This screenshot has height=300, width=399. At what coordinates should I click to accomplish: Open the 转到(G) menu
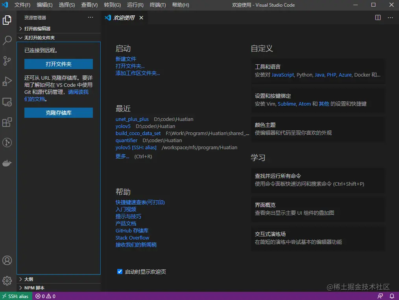112,5
